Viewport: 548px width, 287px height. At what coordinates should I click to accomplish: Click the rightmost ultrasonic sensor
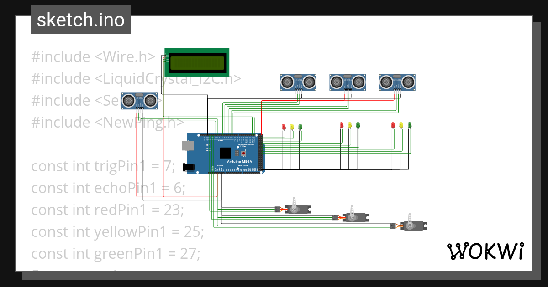396,81
